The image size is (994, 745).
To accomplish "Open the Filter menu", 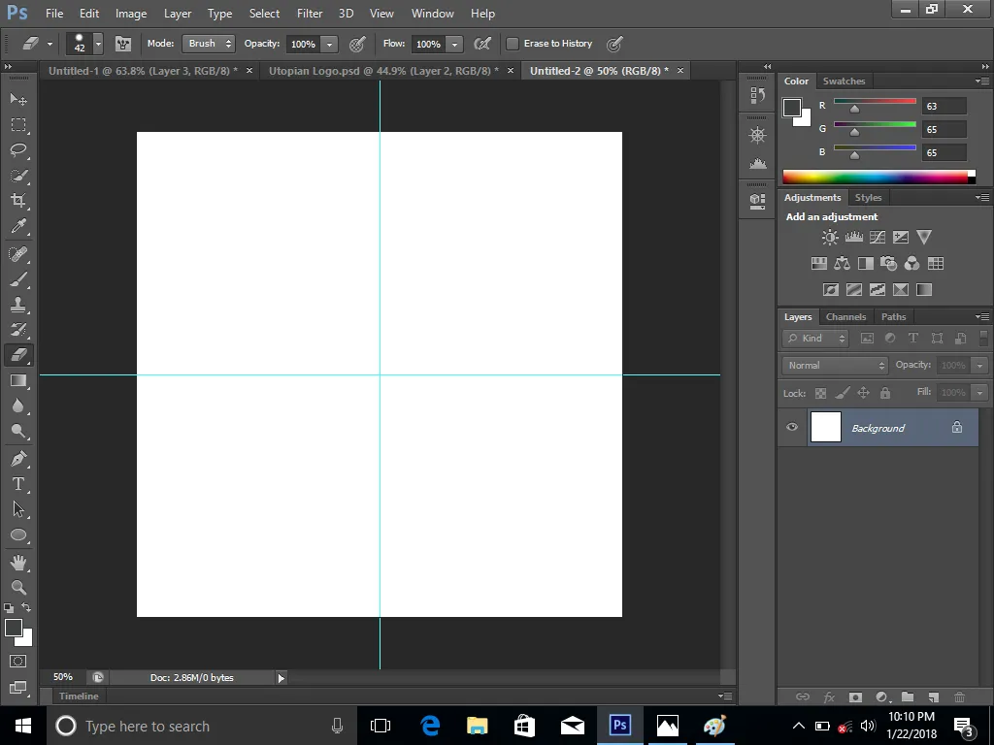I will point(310,14).
